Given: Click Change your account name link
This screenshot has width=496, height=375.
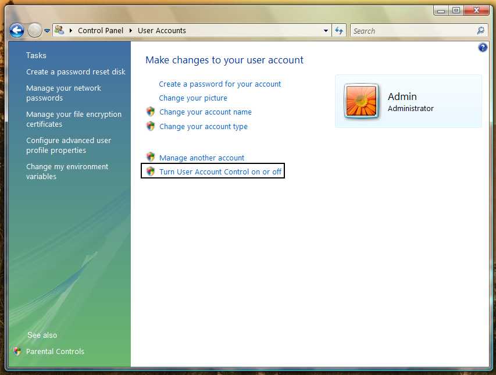Looking at the screenshot, I should click(206, 112).
